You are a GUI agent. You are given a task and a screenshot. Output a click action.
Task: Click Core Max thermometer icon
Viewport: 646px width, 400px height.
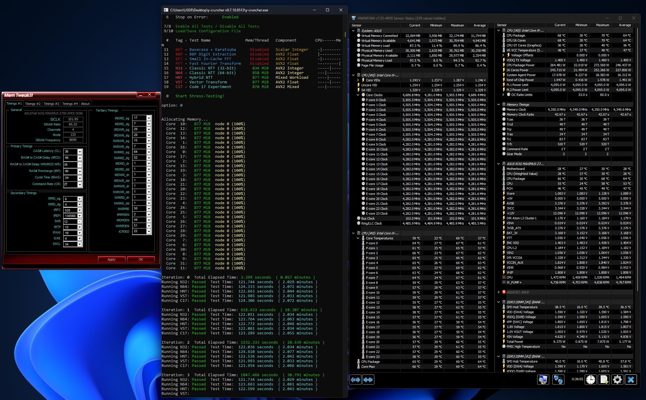[x=358, y=367]
